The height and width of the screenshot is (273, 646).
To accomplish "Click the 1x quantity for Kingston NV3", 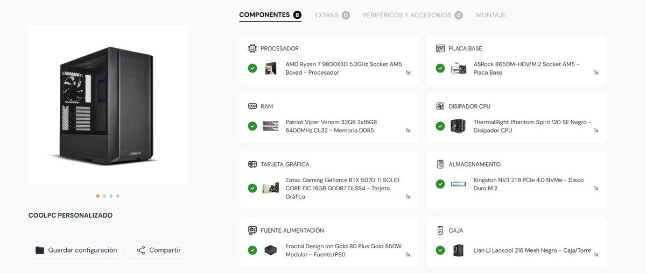I will tap(596, 189).
